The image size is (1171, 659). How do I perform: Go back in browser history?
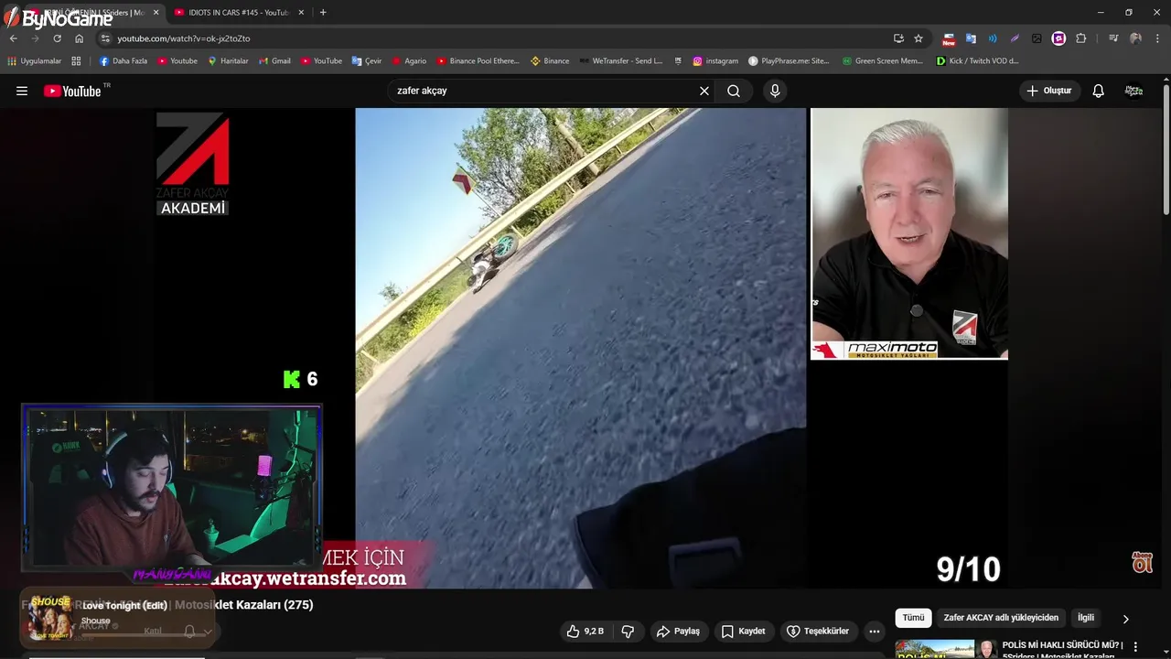click(13, 38)
